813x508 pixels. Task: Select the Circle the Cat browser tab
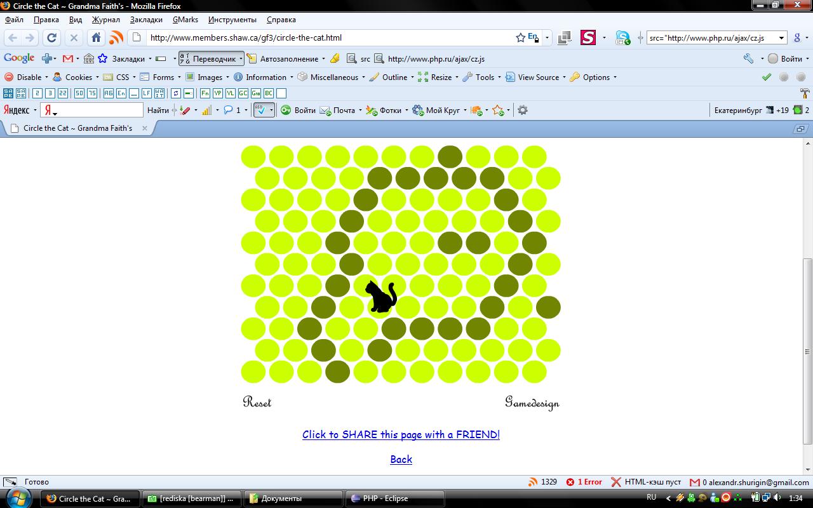tap(77, 128)
